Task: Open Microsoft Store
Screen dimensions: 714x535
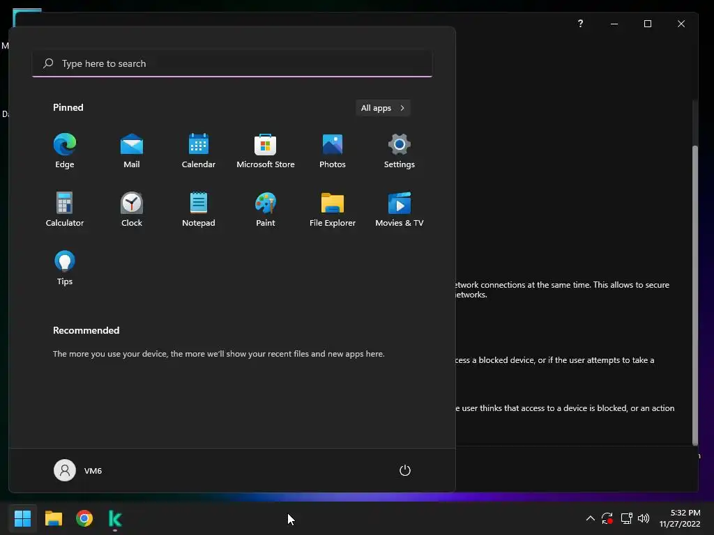Action: [266, 150]
